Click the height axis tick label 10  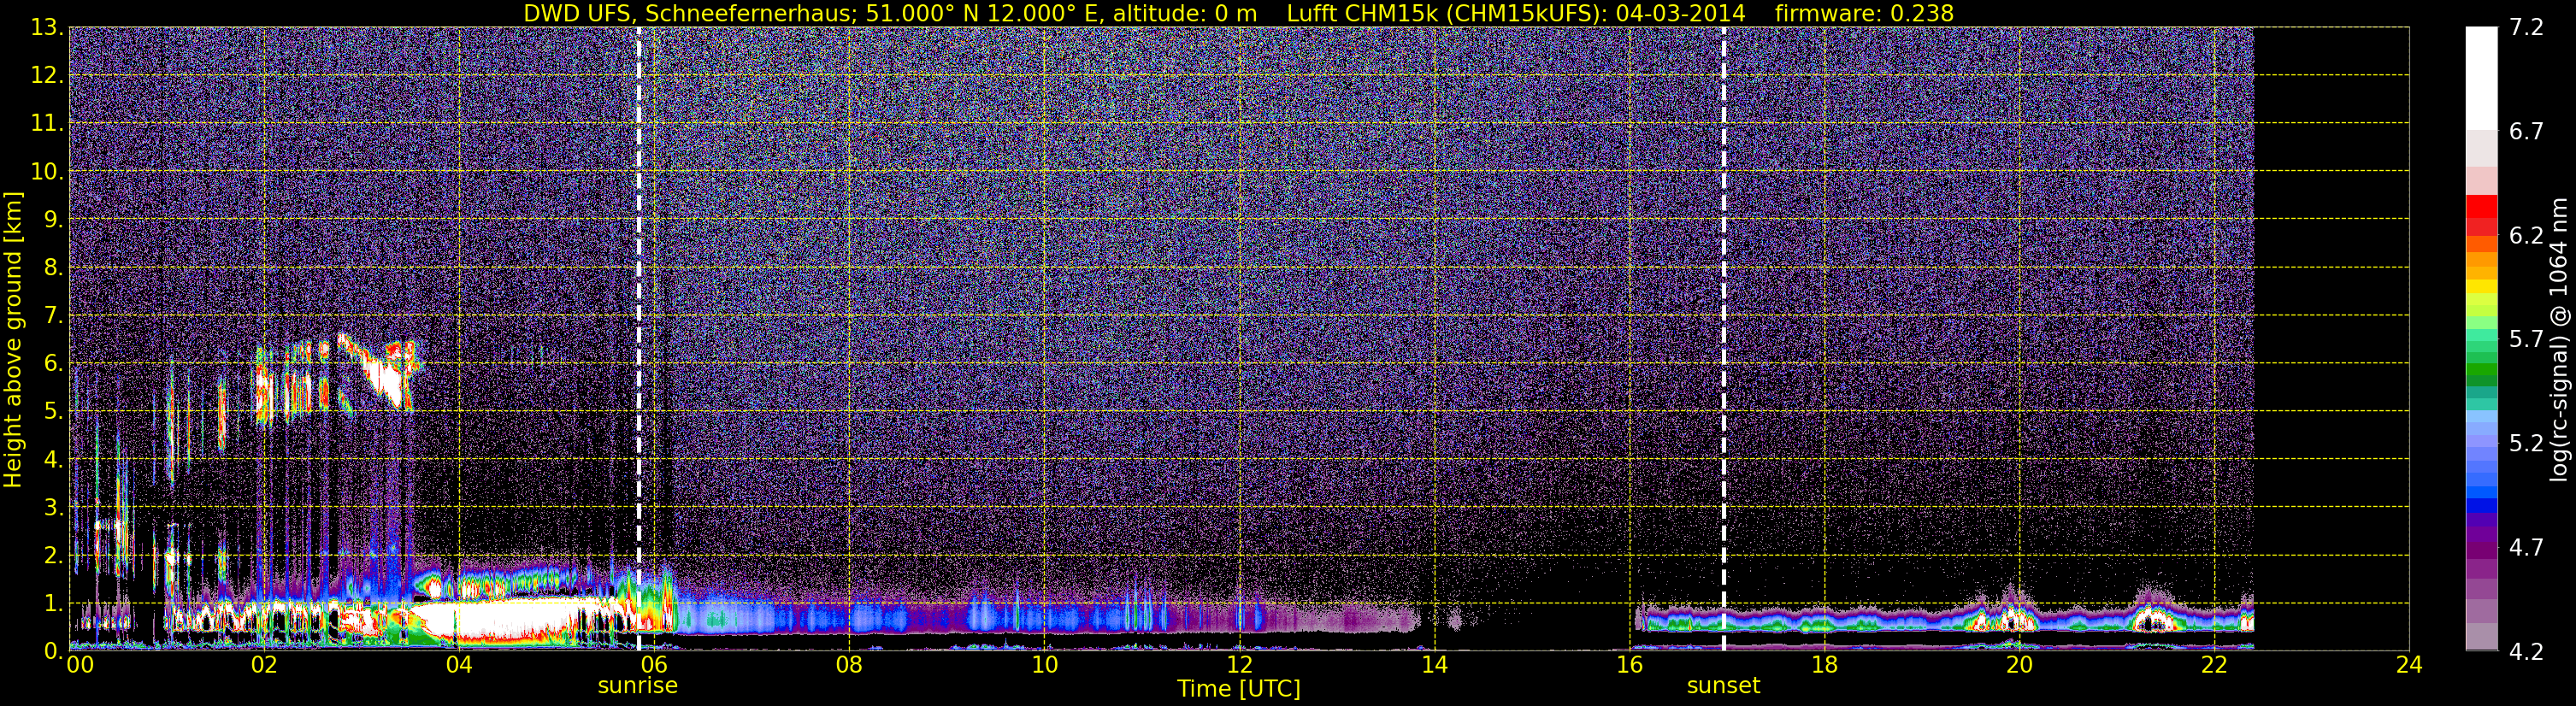pos(47,172)
